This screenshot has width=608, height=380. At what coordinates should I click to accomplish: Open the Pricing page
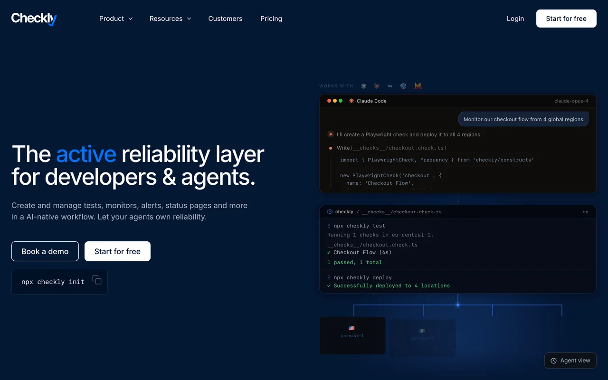coord(271,19)
